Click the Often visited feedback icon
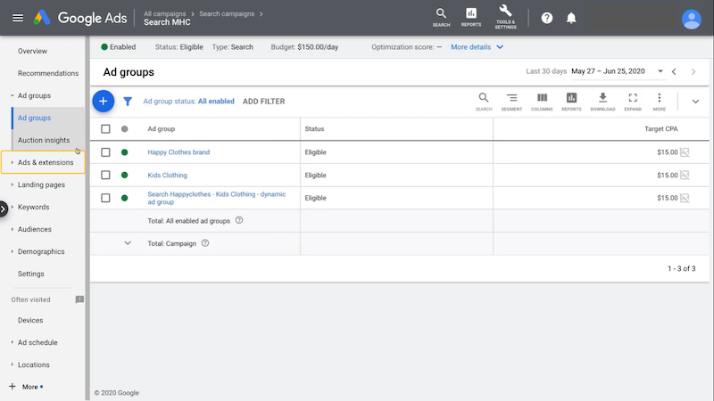This screenshot has width=714, height=401. click(x=79, y=299)
